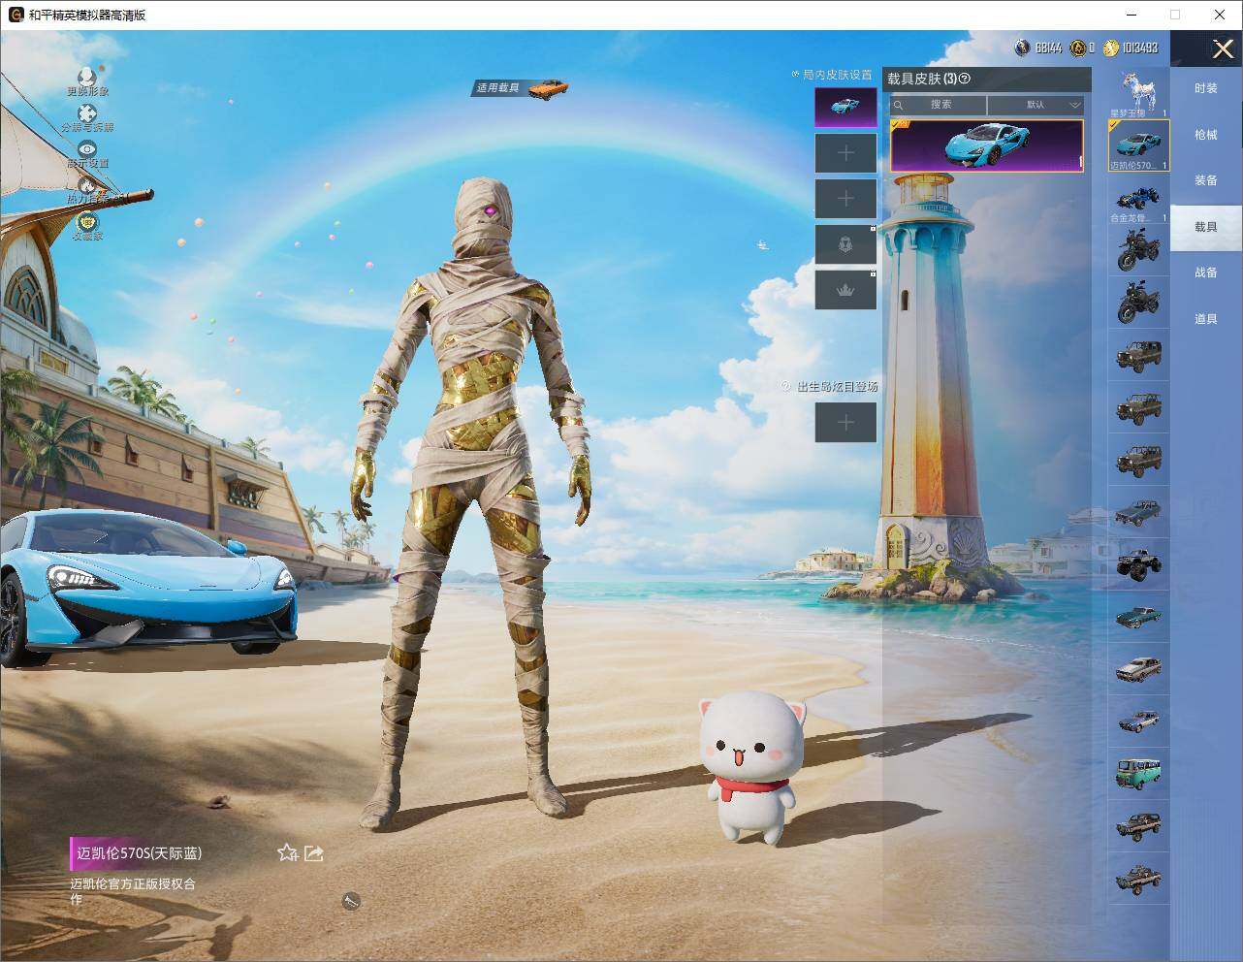Favorite the skin with the star icon

point(287,852)
